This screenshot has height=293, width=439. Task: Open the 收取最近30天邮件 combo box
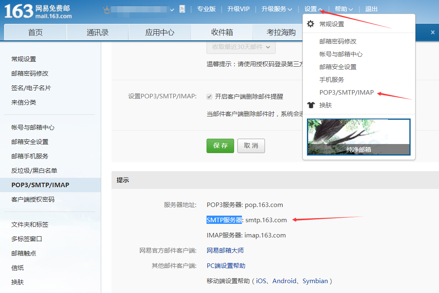[x=241, y=47]
